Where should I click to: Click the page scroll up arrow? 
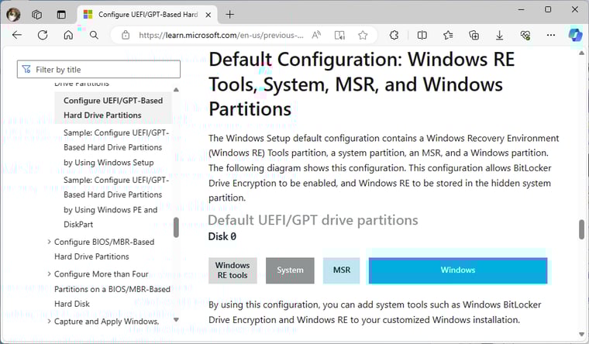[581, 53]
